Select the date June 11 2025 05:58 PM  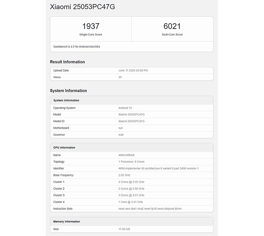(133, 70)
